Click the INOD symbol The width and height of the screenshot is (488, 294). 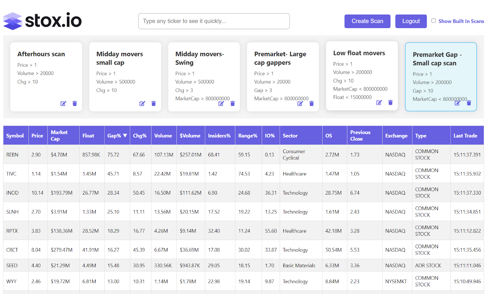(12, 193)
